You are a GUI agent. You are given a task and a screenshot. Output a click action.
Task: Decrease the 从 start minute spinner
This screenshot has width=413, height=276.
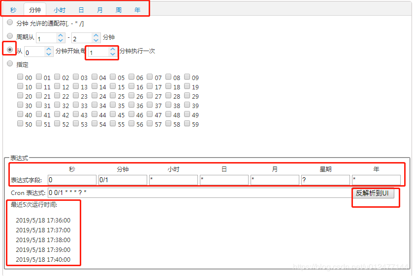coord(49,54)
